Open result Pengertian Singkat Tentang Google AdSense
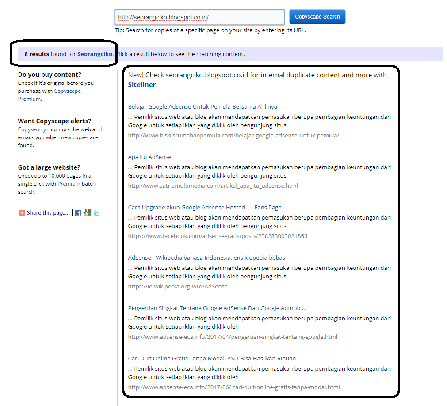Viewport: 447px width, 406px height. 217,308
